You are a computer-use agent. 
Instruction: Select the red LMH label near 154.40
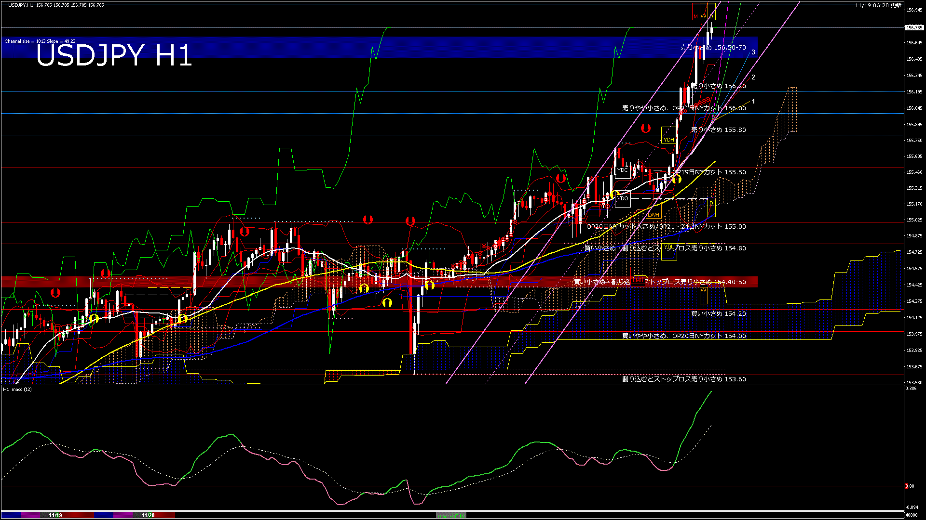pyautogui.click(x=639, y=280)
